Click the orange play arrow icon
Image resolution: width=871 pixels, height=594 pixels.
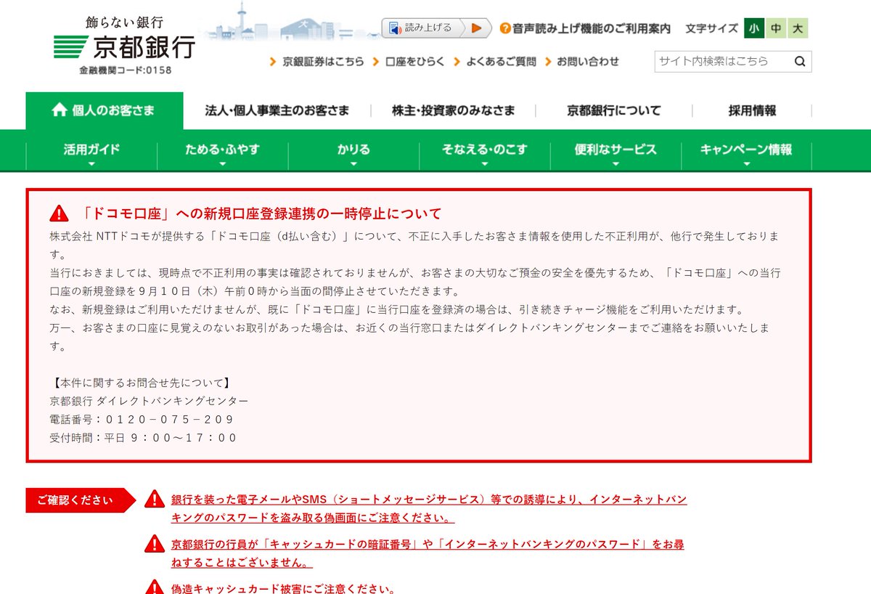(x=477, y=28)
